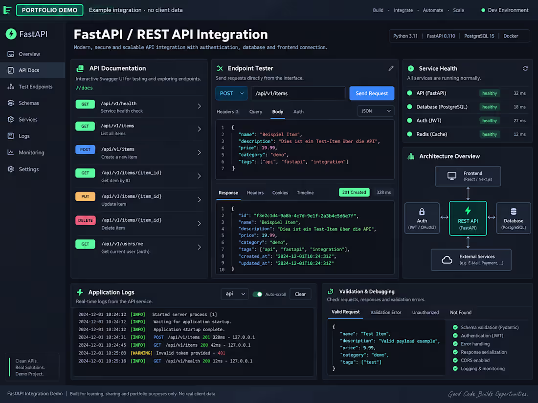Click the API (FastAPI) health status dot
Viewport: 538px width, 403px height.
(409, 93)
